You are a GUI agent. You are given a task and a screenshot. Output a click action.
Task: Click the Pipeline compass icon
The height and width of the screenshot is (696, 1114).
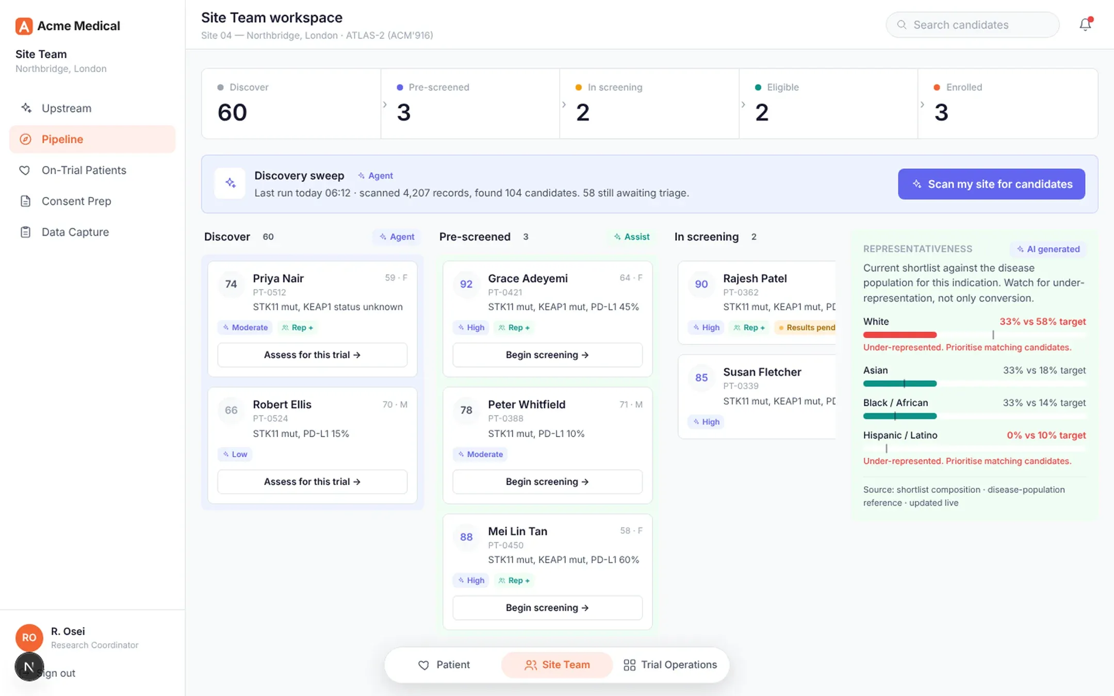point(26,139)
